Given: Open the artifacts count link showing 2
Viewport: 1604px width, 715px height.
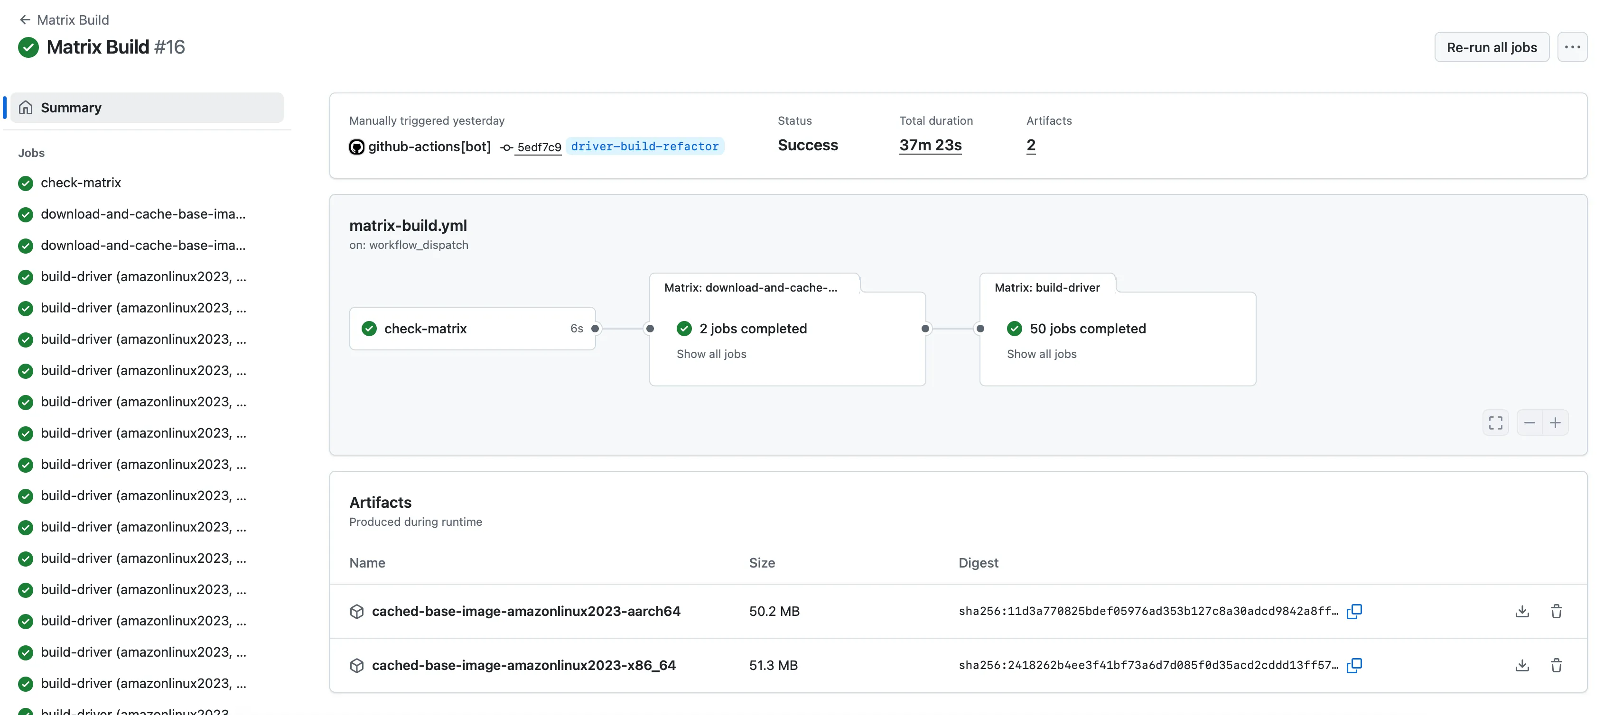Looking at the screenshot, I should click(1030, 145).
